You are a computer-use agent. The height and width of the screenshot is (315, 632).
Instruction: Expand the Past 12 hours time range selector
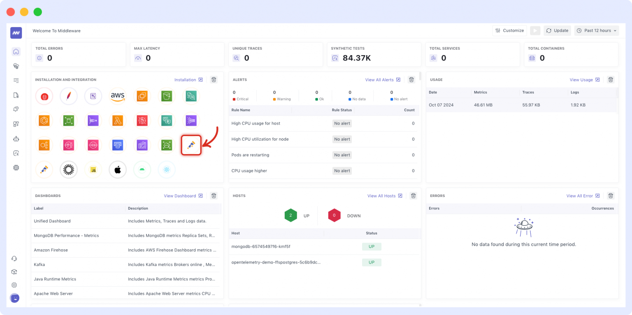[x=596, y=30]
